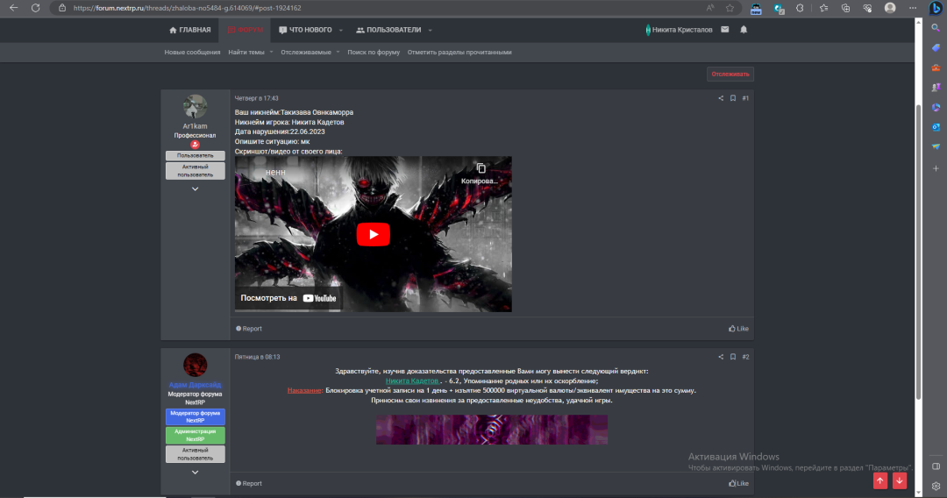The height and width of the screenshot is (498, 947).
Task: Share post #2 with the share icon
Action: pos(721,357)
